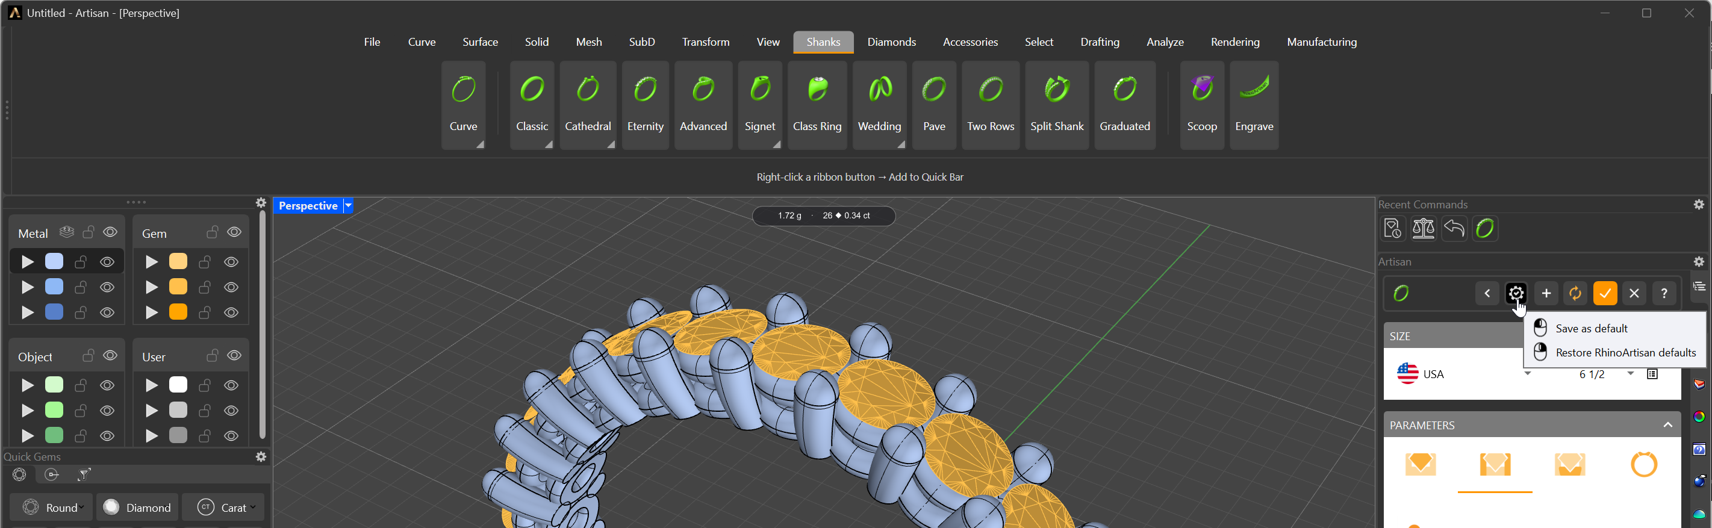The image size is (1712, 528).
Task: Pick the light green Object layer swatch
Action: [x=54, y=385]
